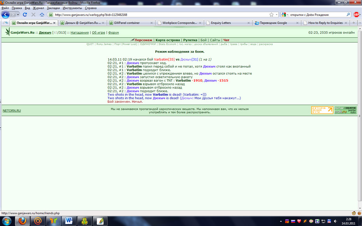Viewport: 362px width, 226px height.
Task: Reload the page with the refresh icon
Action: click(x=25, y=14)
